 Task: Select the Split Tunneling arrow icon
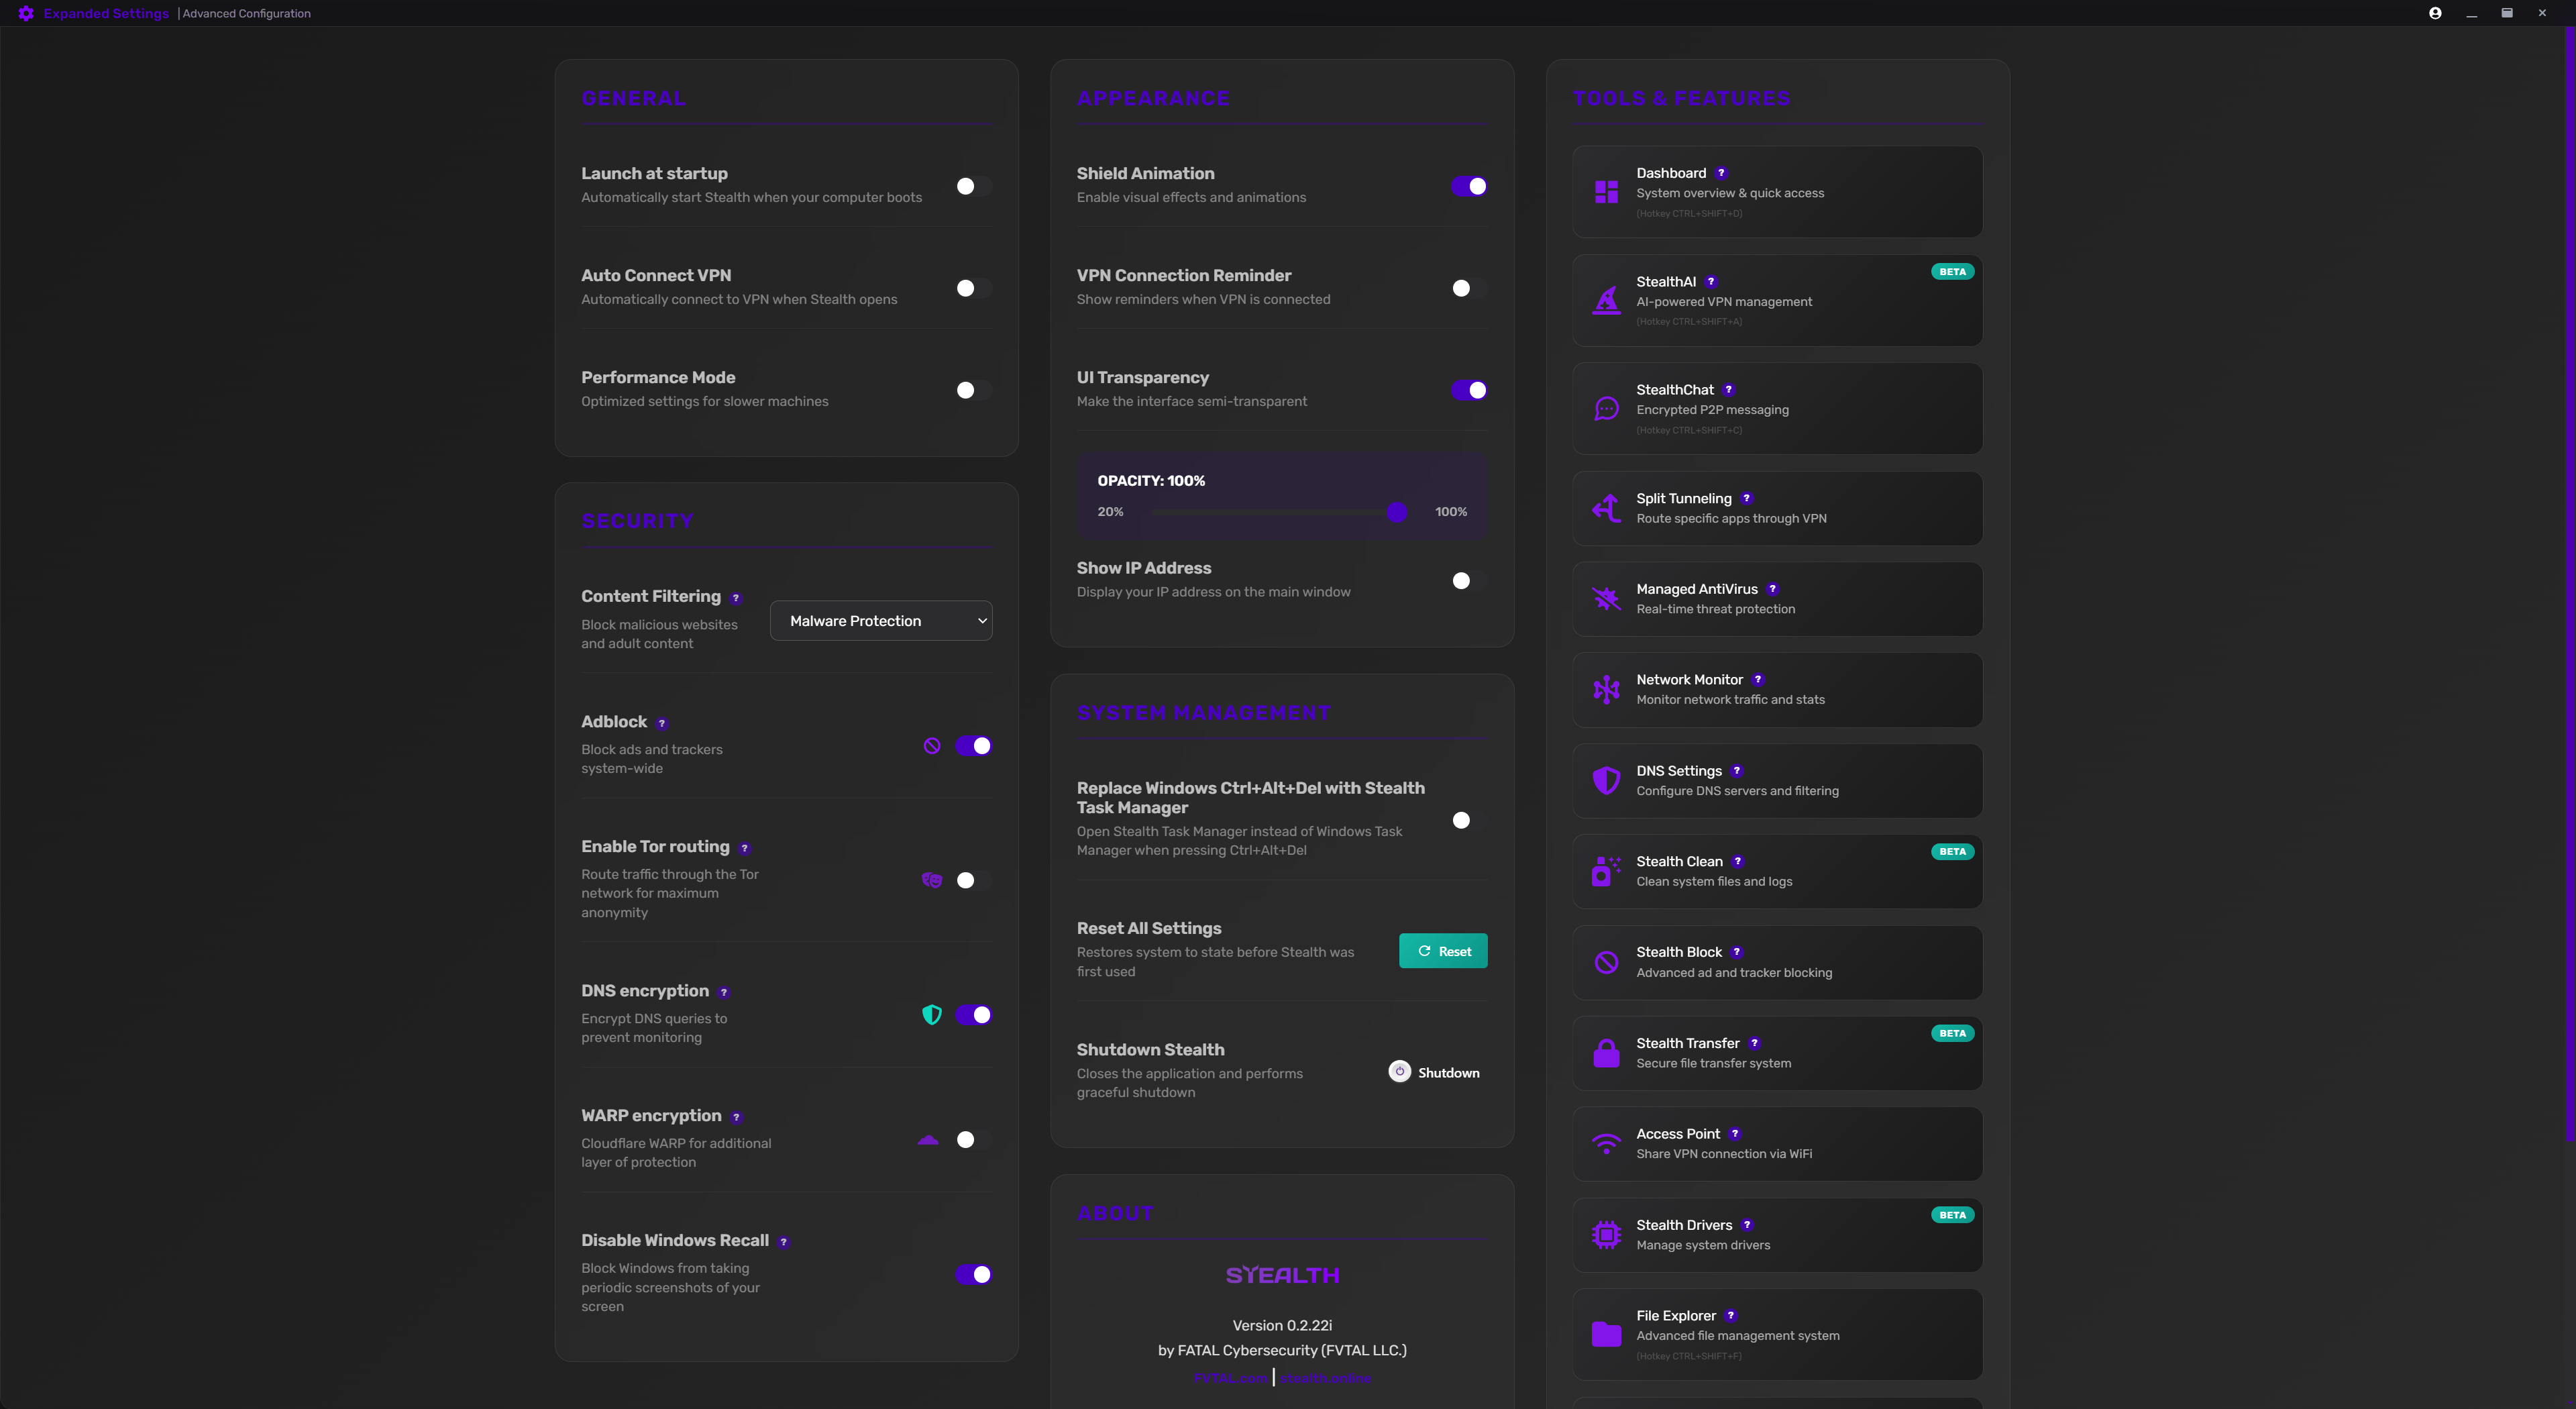1606,508
